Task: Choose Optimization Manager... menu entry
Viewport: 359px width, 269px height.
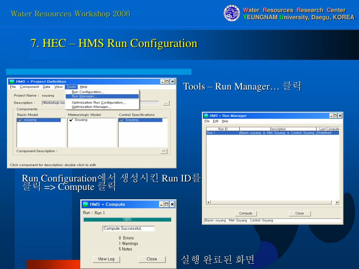Action: (x=92, y=107)
